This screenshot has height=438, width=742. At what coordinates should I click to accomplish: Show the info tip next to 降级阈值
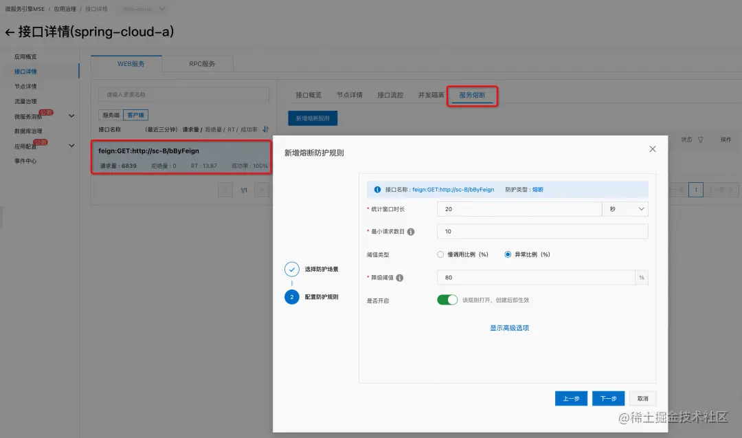point(400,278)
